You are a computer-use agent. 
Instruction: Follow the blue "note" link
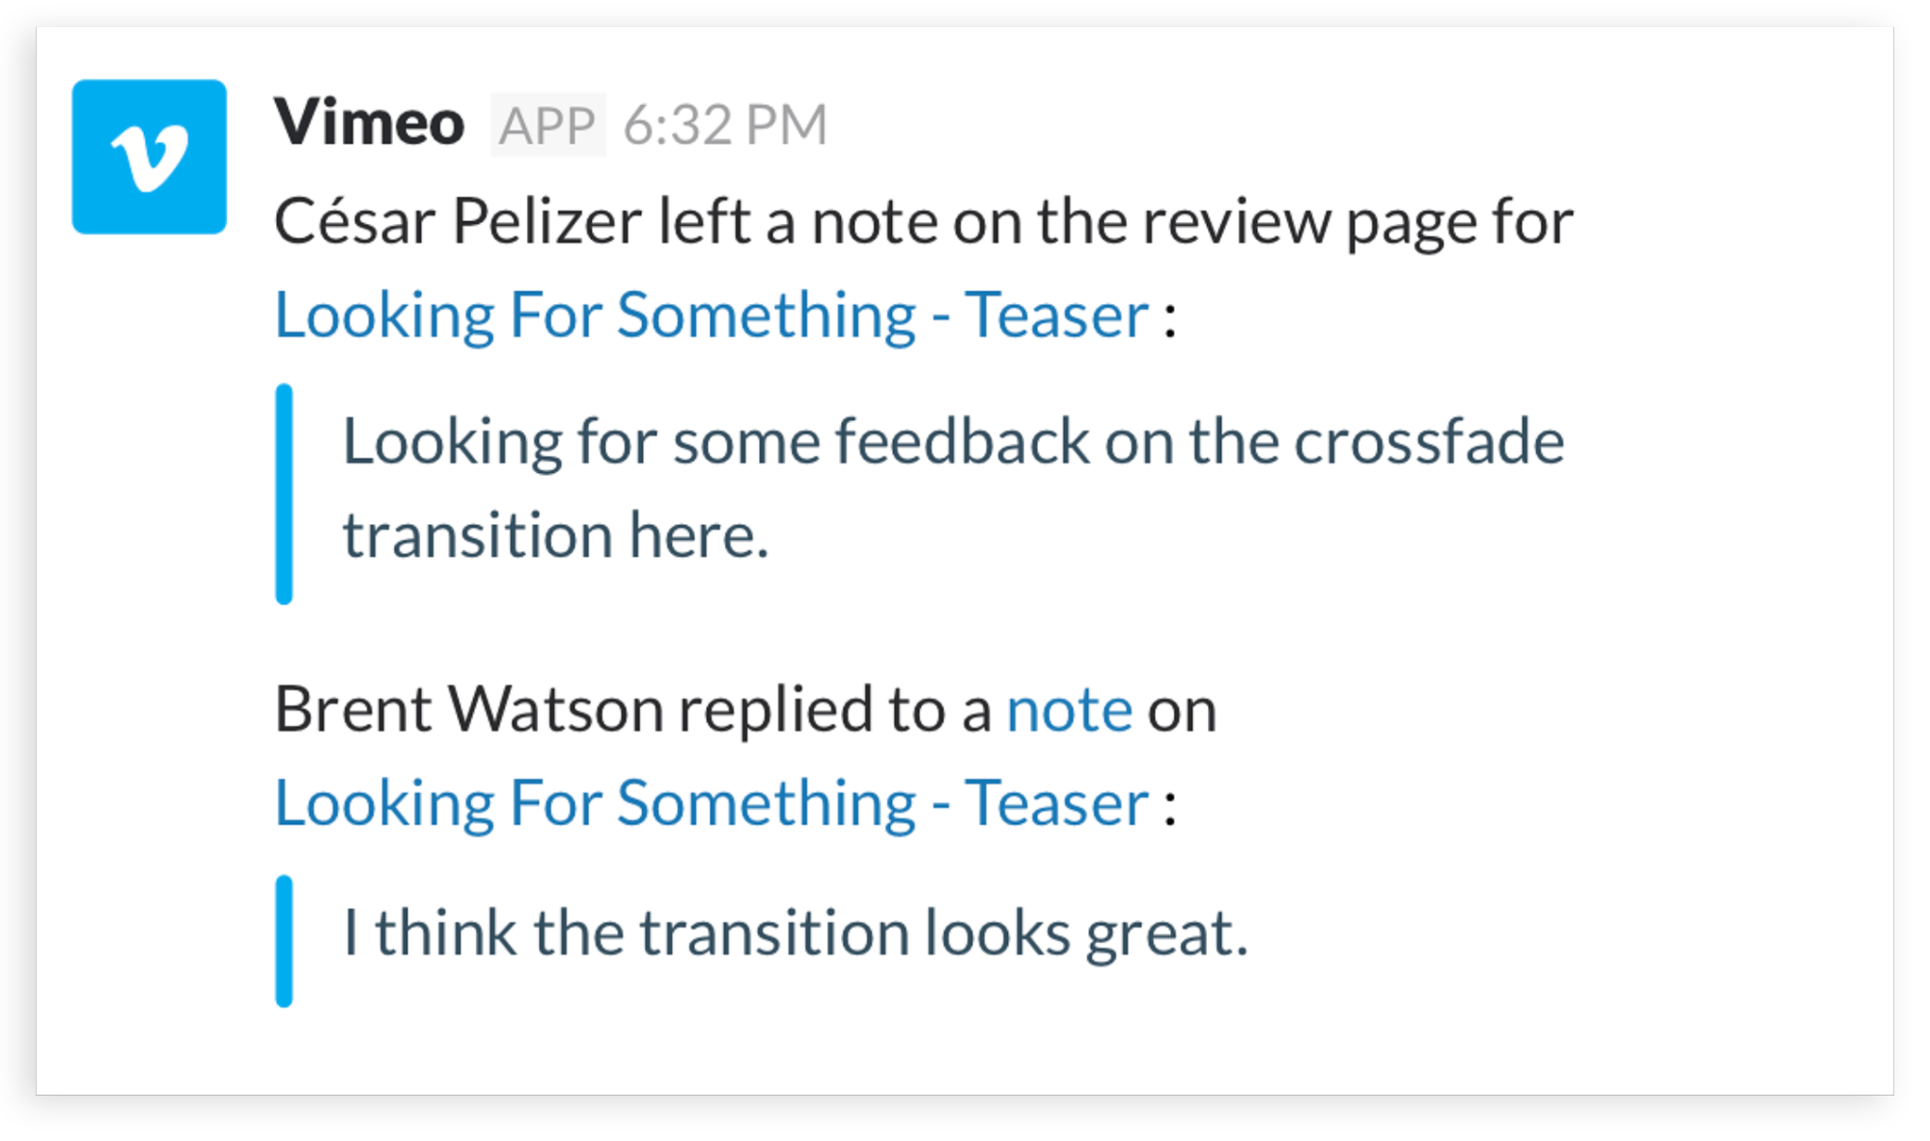point(1069,710)
